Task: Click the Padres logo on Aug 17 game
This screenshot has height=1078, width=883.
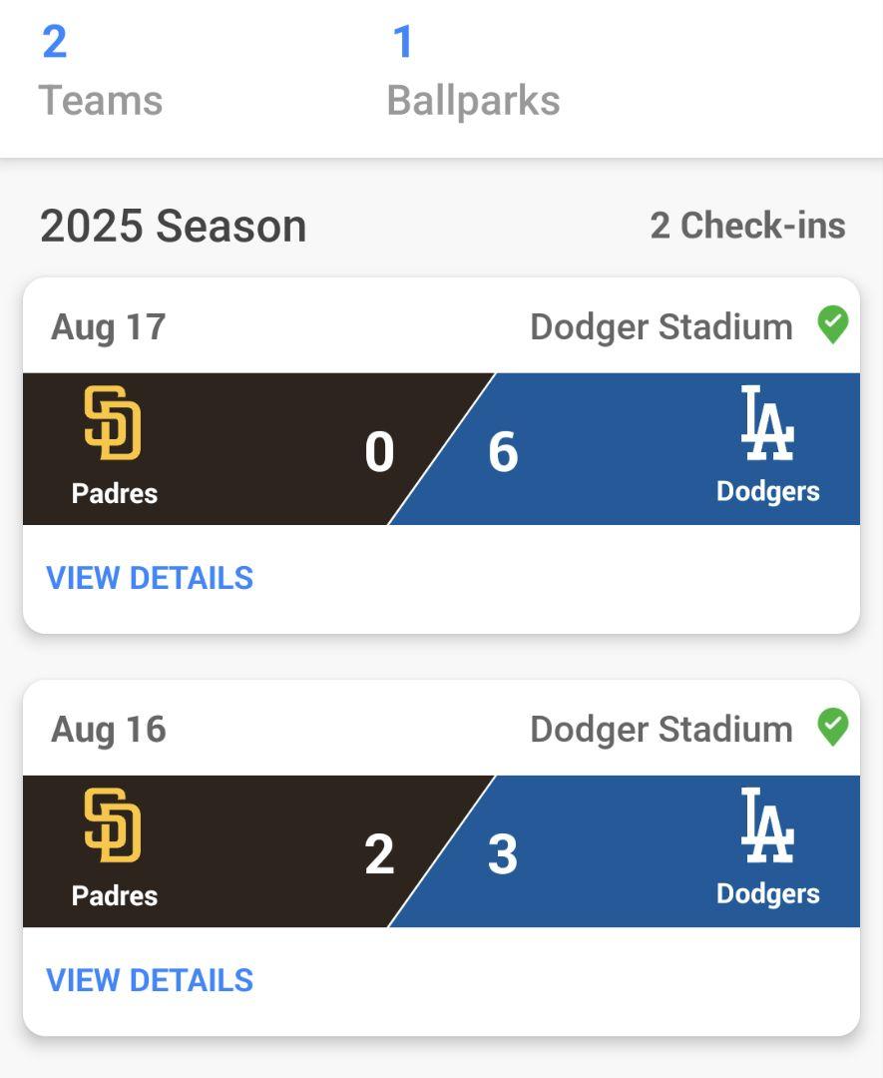Action: coord(113,424)
